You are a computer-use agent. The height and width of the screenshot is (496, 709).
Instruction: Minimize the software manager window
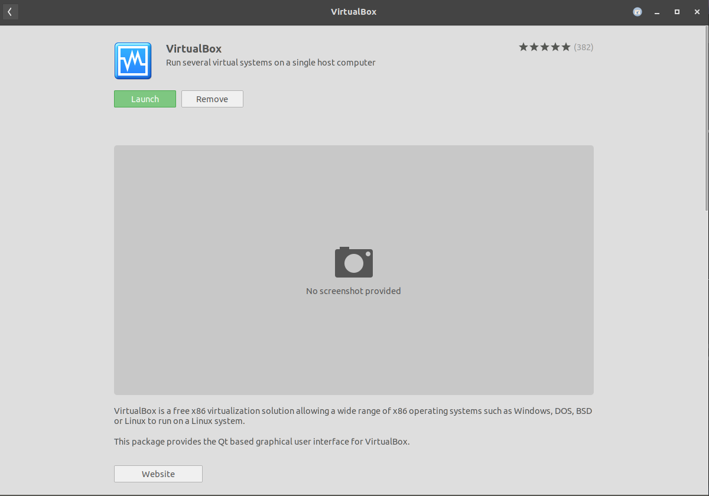coord(658,12)
